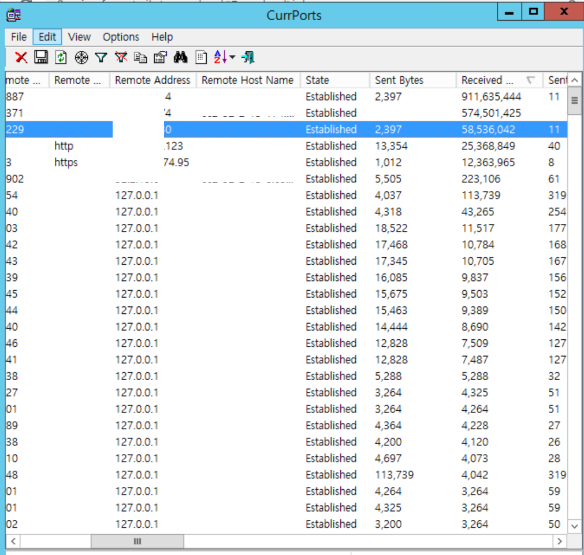The image size is (584, 555).
Task: Click sent bytes value 15,463
Action: tap(391, 310)
